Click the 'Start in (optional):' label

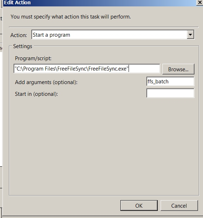tap(36, 94)
